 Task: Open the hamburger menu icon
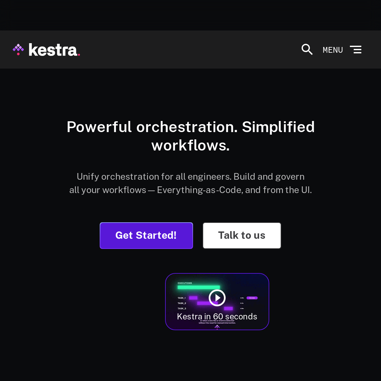click(356, 50)
